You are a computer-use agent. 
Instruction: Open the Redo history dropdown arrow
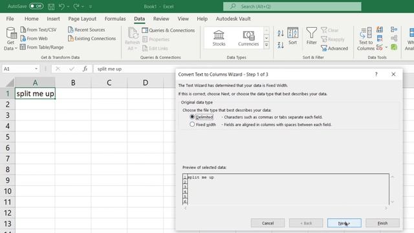click(83, 6)
